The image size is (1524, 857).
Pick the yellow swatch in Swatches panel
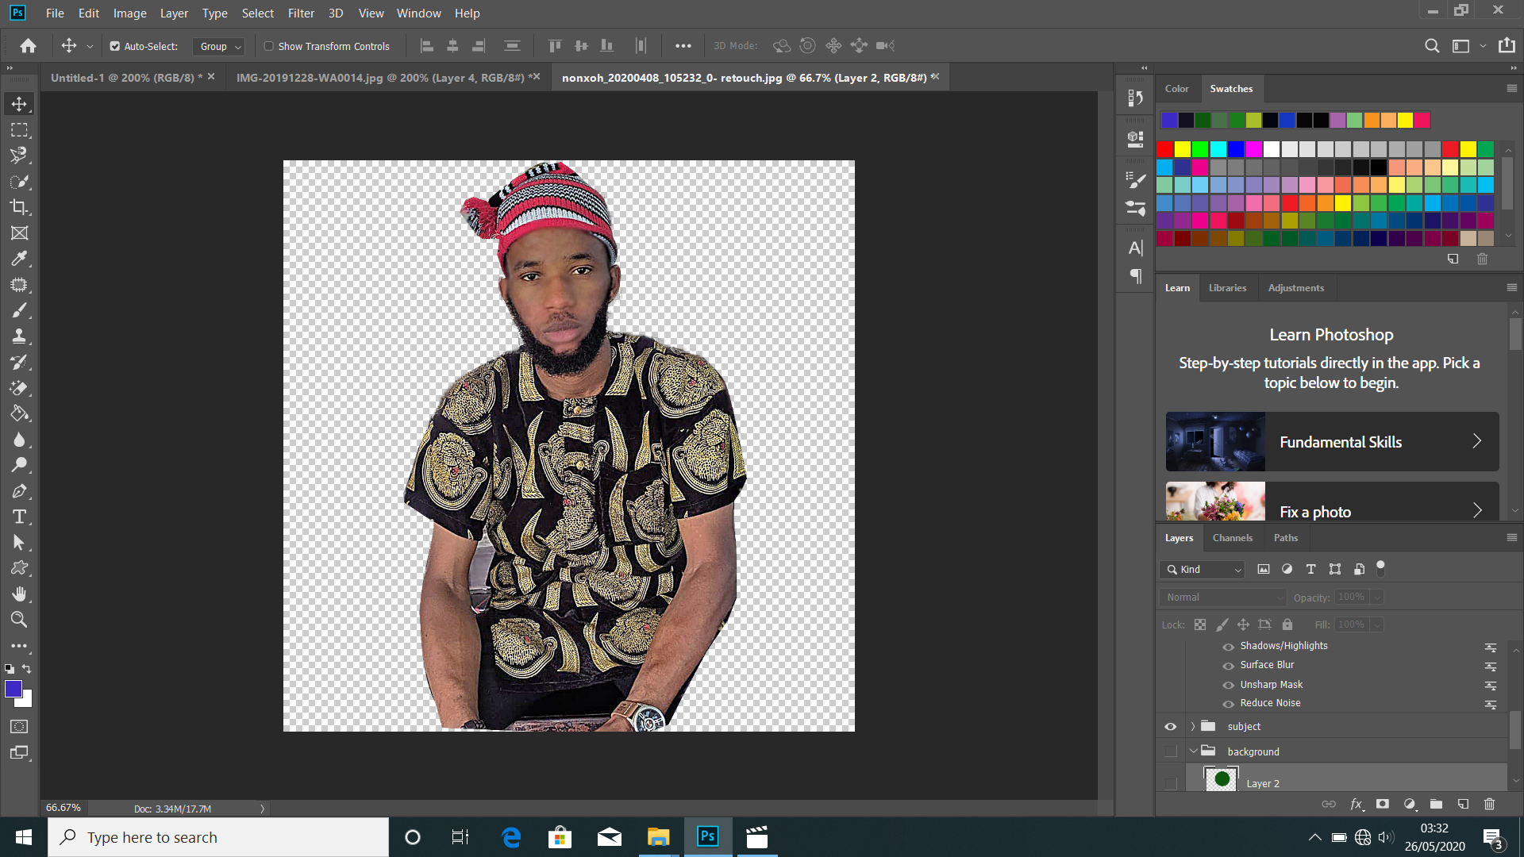[1182, 148]
